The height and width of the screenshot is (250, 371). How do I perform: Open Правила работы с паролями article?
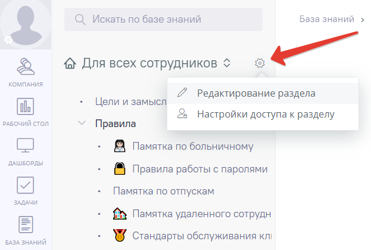coord(200,169)
